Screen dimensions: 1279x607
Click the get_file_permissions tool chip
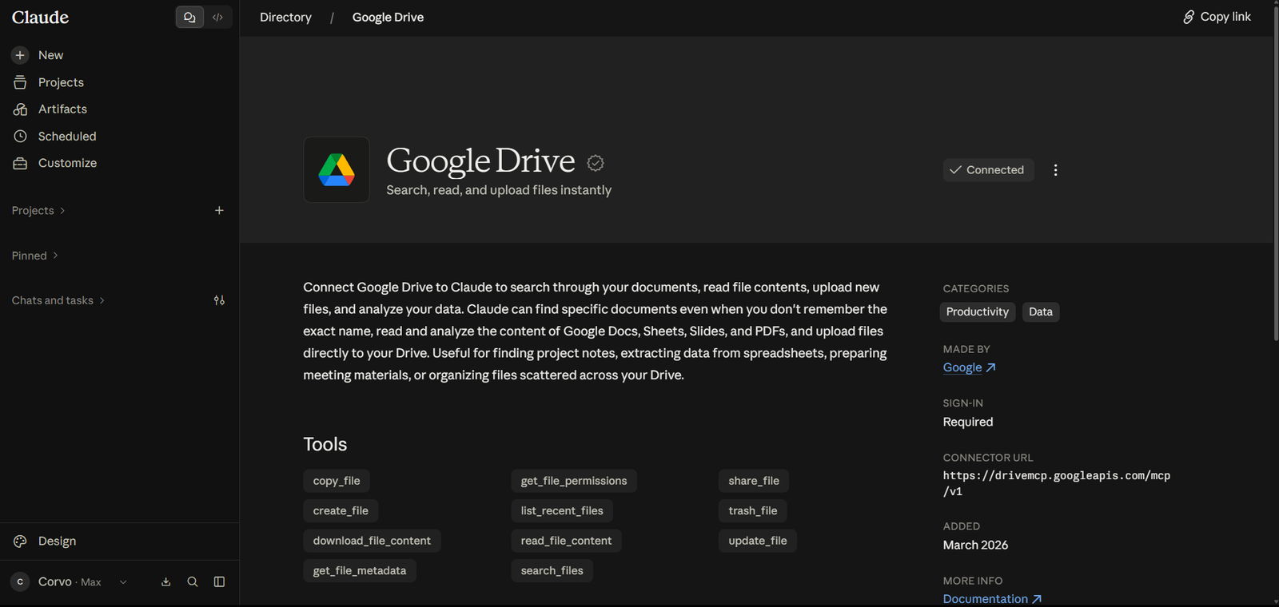(574, 481)
